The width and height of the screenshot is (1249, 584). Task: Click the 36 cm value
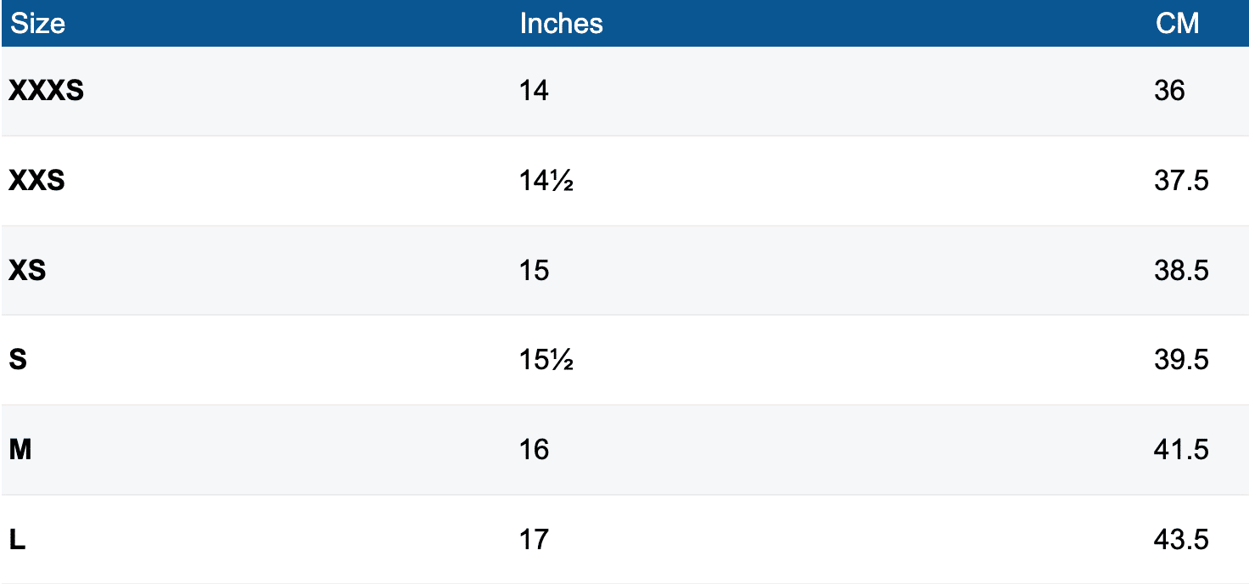click(x=1169, y=91)
